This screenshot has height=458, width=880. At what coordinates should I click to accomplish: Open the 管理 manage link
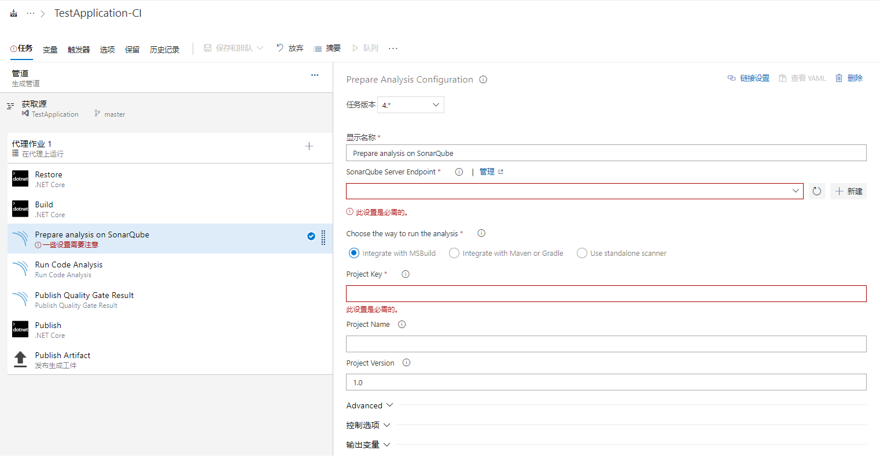click(491, 172)
